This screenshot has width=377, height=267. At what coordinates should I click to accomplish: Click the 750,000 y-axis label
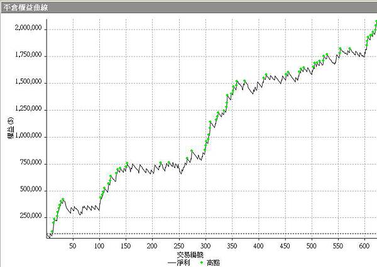[x=31, y=163]
